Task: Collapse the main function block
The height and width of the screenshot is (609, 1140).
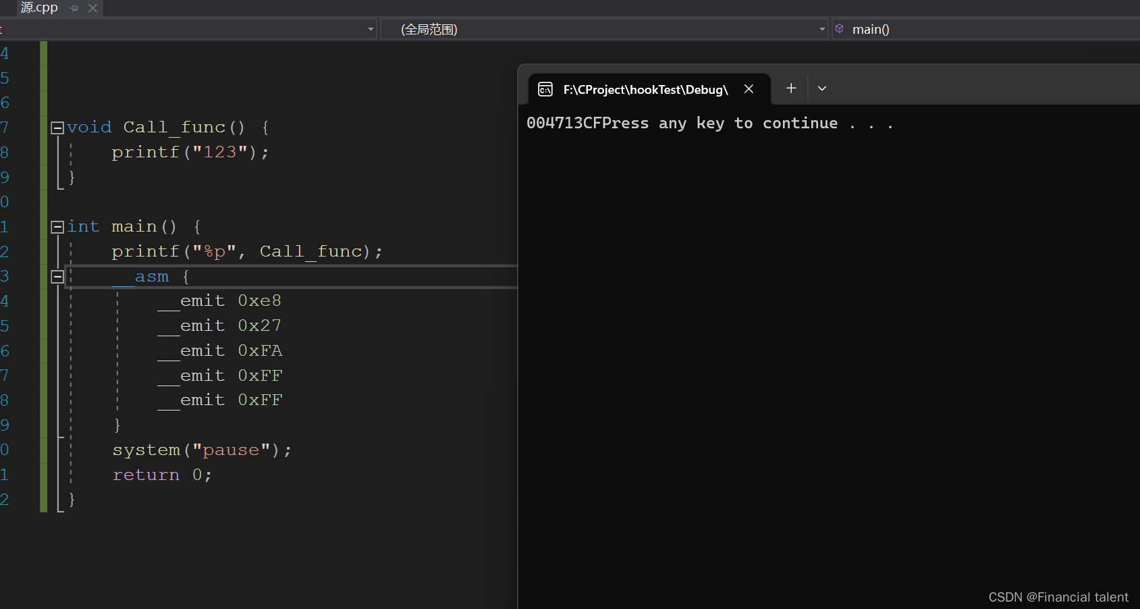Action: (x=57, y=227)
